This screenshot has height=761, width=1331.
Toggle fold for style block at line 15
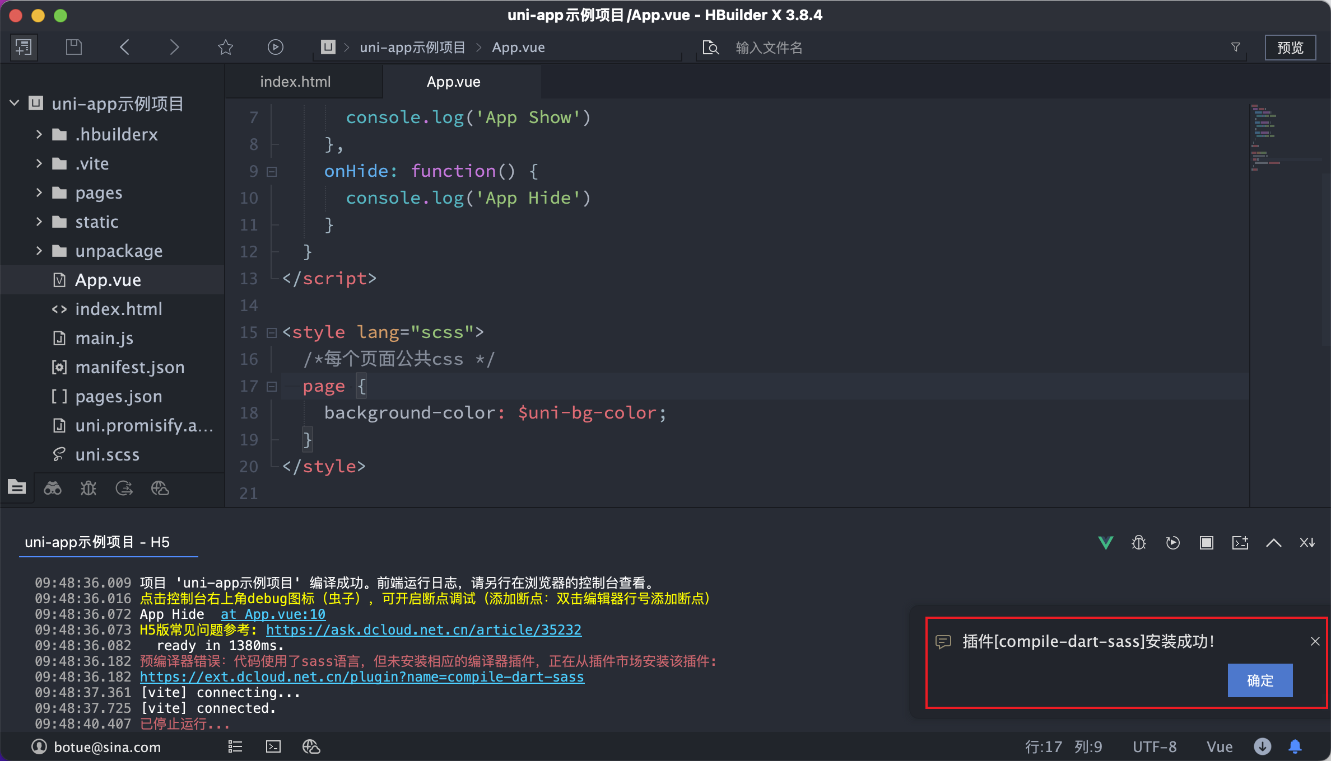tap(272, 332)
